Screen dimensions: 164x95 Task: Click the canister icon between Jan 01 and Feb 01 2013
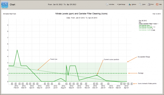tap(108, 84)
